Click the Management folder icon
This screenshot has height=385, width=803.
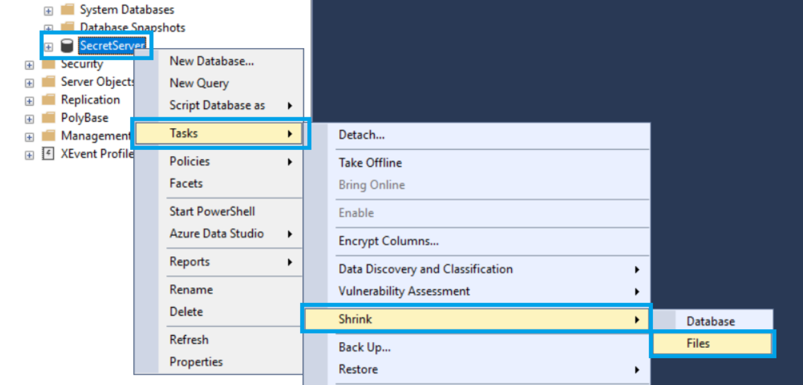(x=48, y=136)
